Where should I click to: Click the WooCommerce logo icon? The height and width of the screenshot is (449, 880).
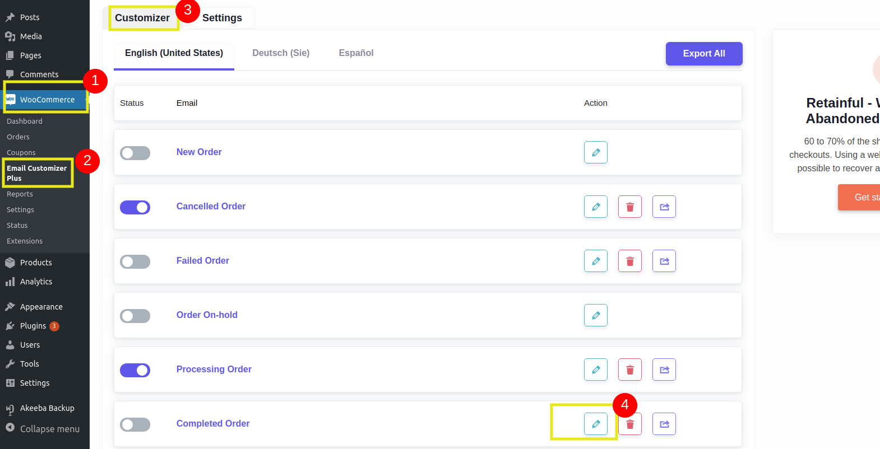[x=10, y=100]
